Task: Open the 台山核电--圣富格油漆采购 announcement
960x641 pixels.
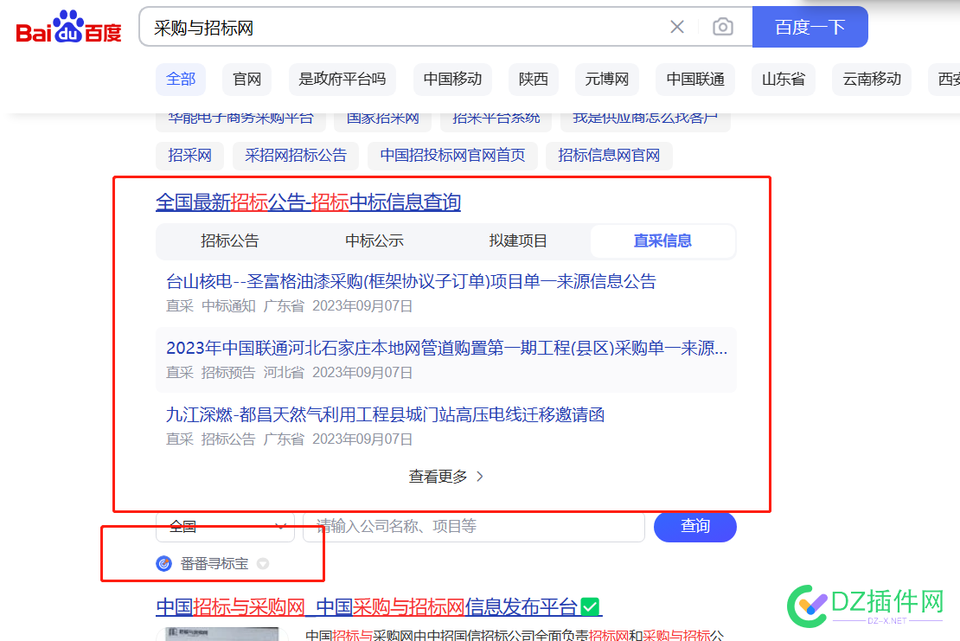Action: click(x=411, y=282)
